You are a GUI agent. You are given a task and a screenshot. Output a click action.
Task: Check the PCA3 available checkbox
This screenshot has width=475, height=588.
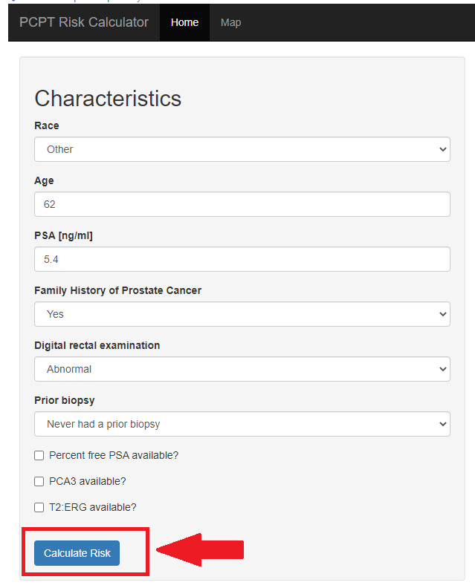click(x=39, y=481)
